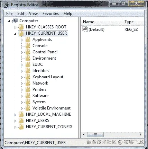The height and width of the screenshot is (149, 148).
Task: Click the Registry Editor title bar icon
Action: coord(7,5)
